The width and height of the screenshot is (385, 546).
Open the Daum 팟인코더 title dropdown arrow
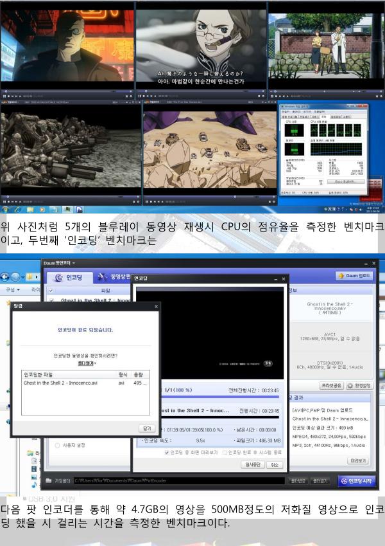[x=74, y=263]
